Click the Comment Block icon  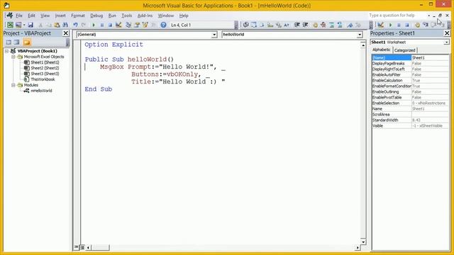(x=331, y=25)
